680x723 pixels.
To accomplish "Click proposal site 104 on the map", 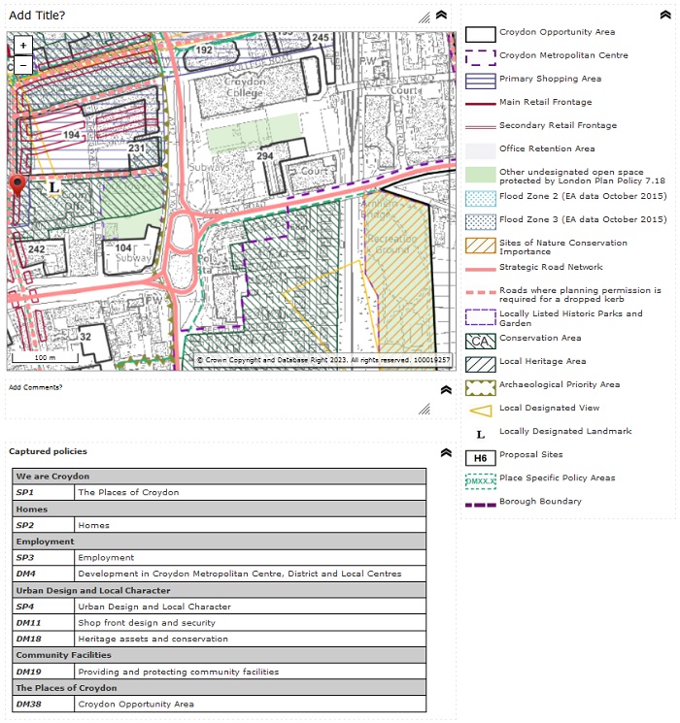I will coord(123,247).
